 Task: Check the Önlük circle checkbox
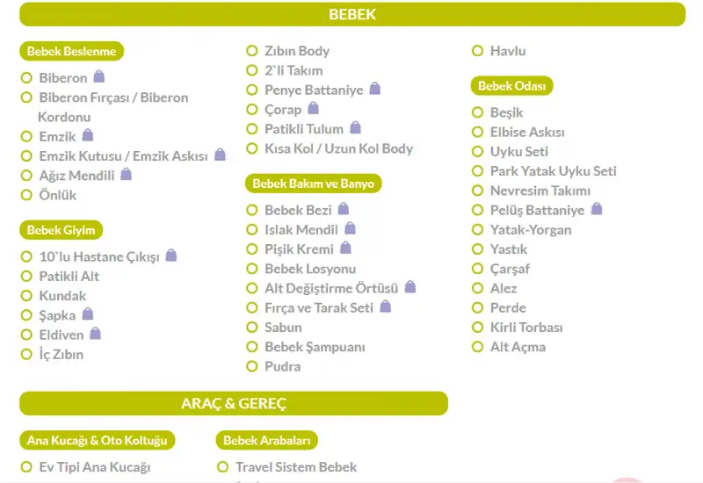[27, 195]
